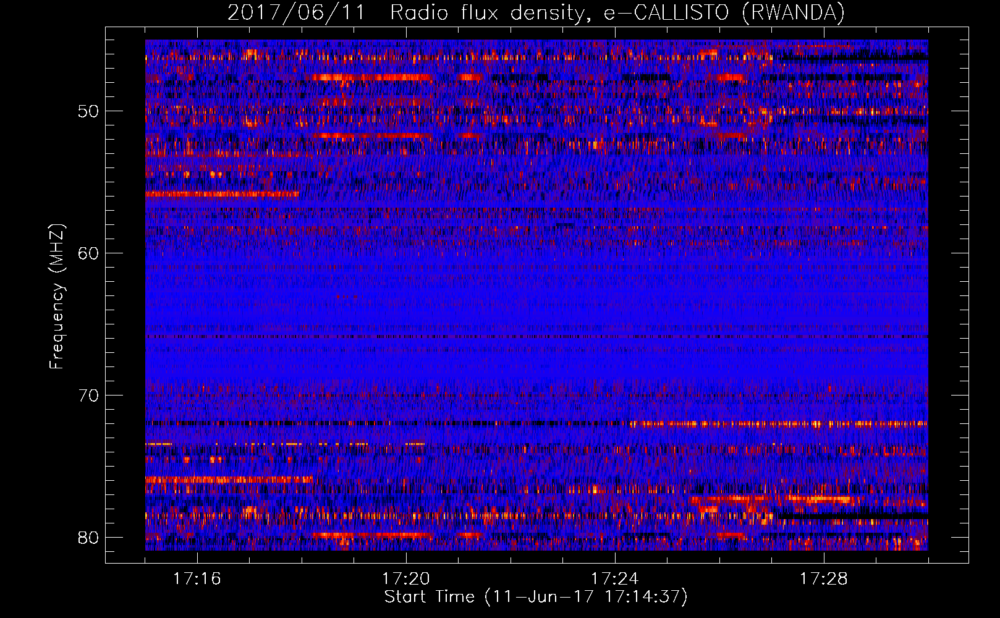Click the Start Time axis label
Image resolution: width=1000 pixels, height=618 pixels.
(x=536, y=597)
